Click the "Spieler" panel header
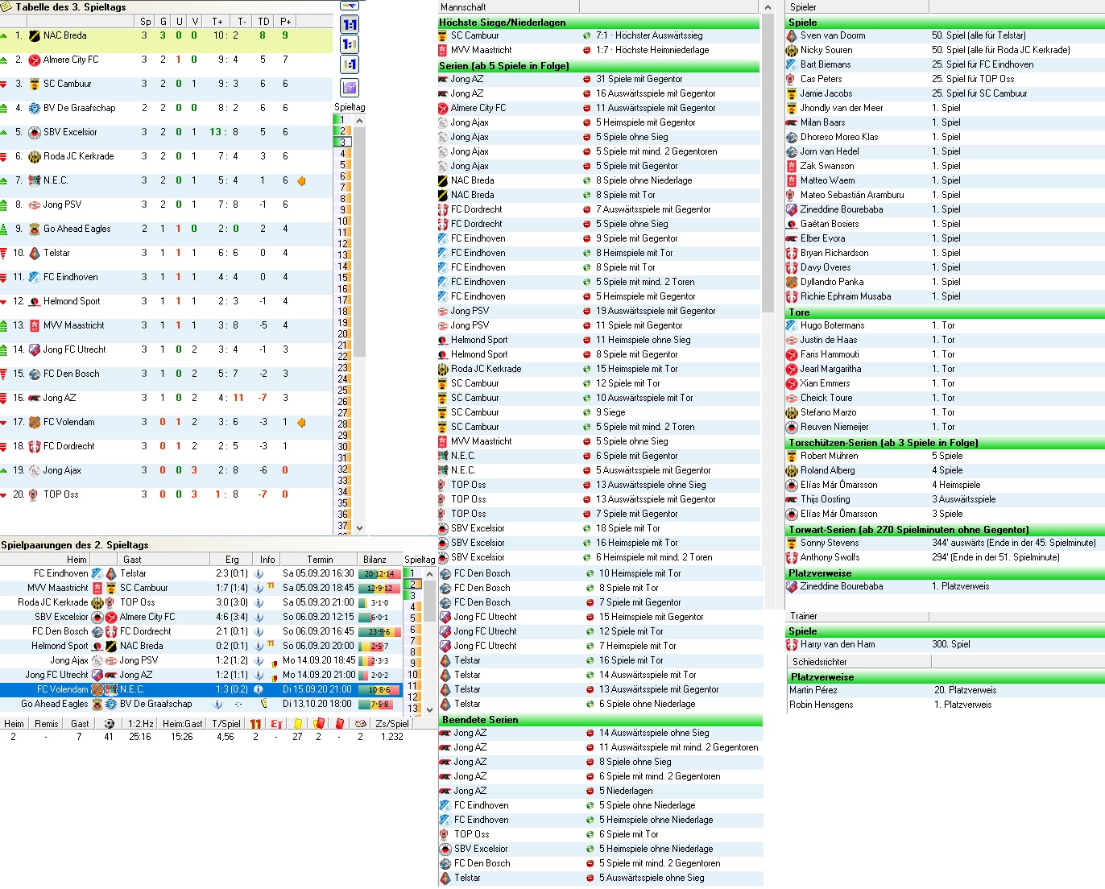Screen dimensions: 1105x889 pos(857,7)
